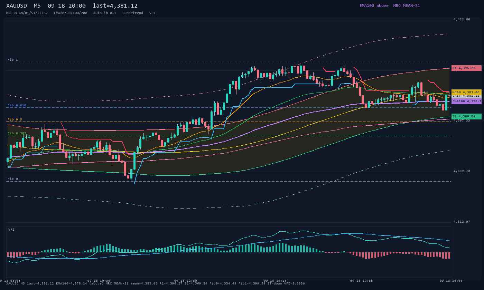Click the gray LAST price tag under MEAN
The image size is (484, 290).
pos(466,96)
